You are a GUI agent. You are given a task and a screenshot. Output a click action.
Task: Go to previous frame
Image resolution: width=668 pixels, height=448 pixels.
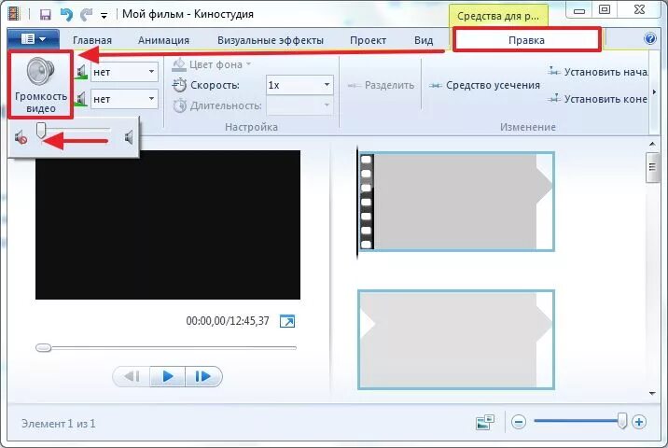click(x=132, y=376)
